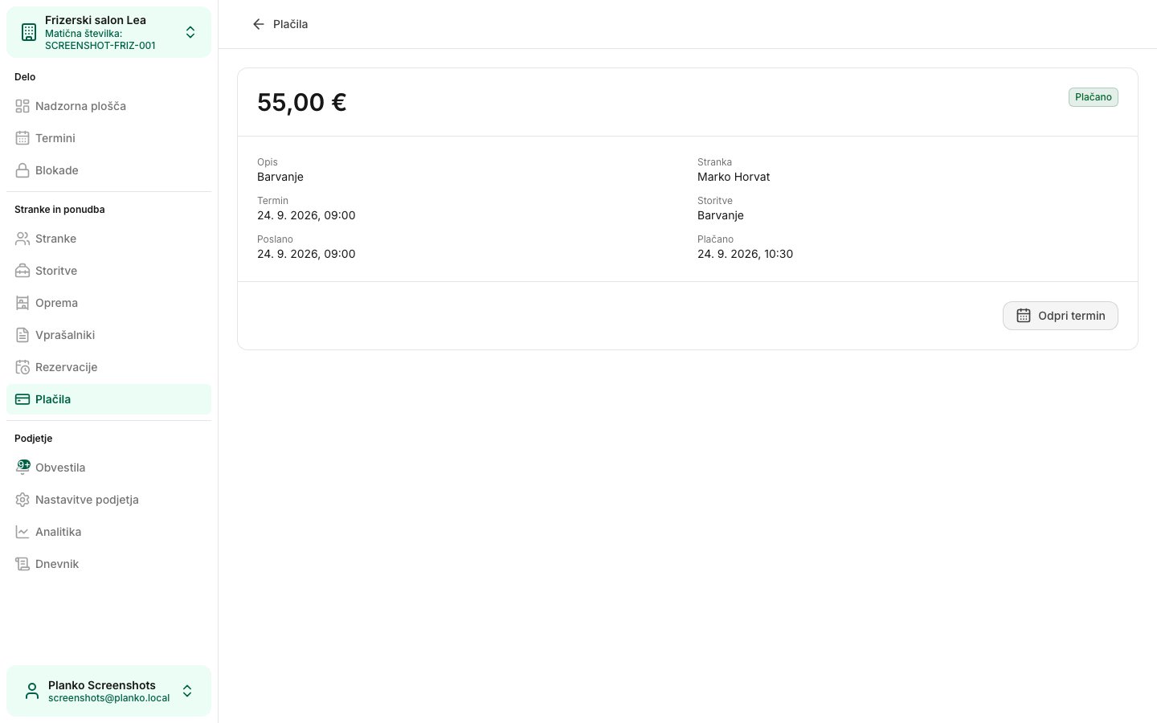Open the active Plačila sidebar item
This screenshot has height=723, width=1157.
(x=108, y=399)
